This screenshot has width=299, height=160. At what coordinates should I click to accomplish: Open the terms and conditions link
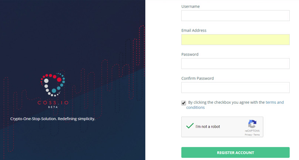(235, 105)
